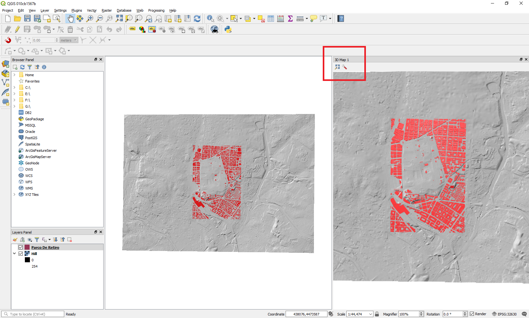
Task: Open the Scale dropdown in status bar
Action: pyautogui.click(x=371, y=314)
